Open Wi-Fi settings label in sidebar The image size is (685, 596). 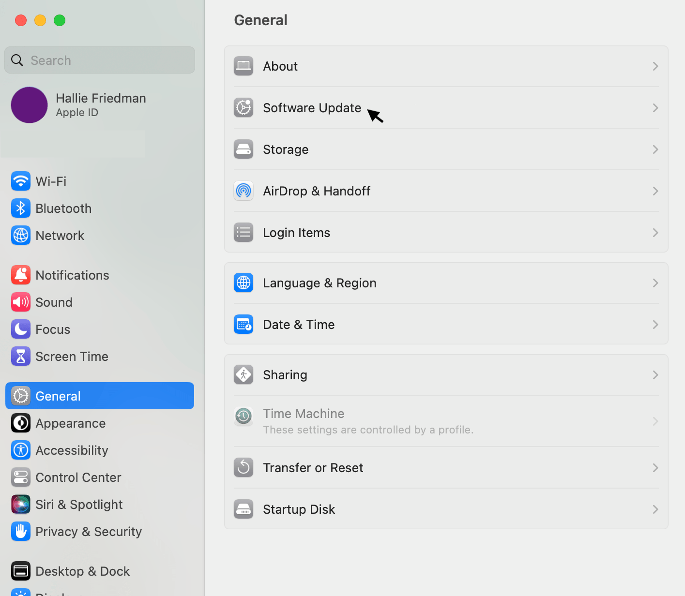click(51, 181)
